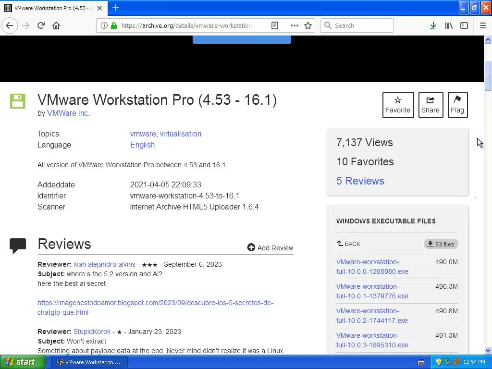492x369 pixels.
Task: Toggle reader view icon in address bar
Action: pyautogui.click(x=274, y=25)
